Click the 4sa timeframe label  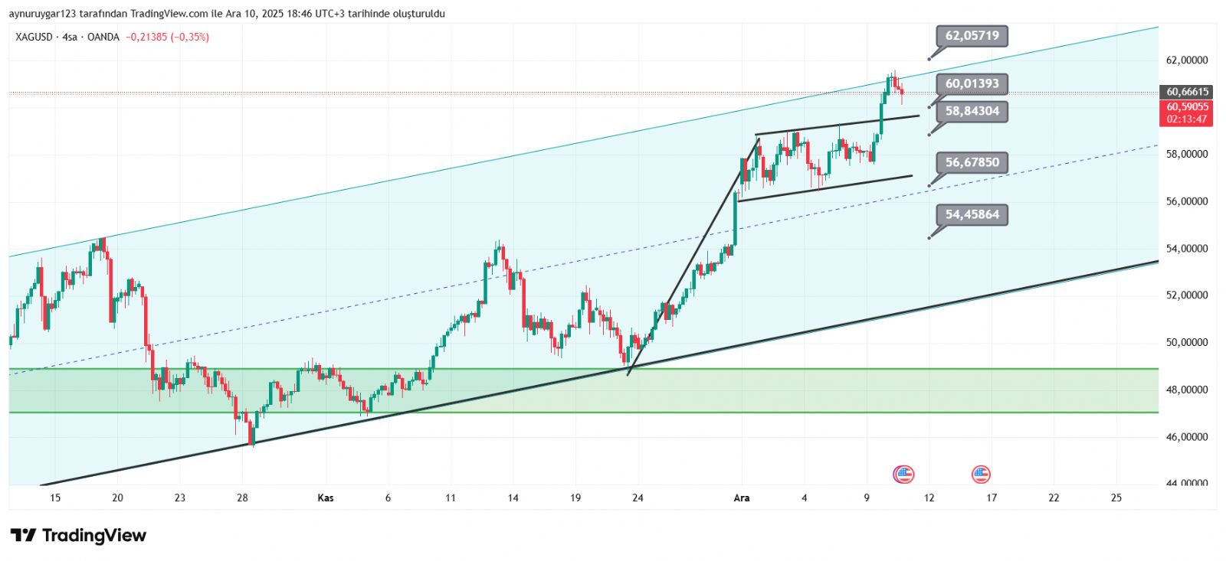[70, 37]
